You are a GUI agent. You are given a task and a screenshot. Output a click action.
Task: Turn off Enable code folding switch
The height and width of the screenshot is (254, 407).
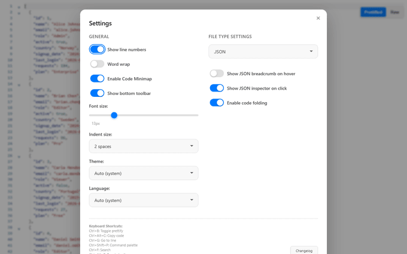[217, 103]
